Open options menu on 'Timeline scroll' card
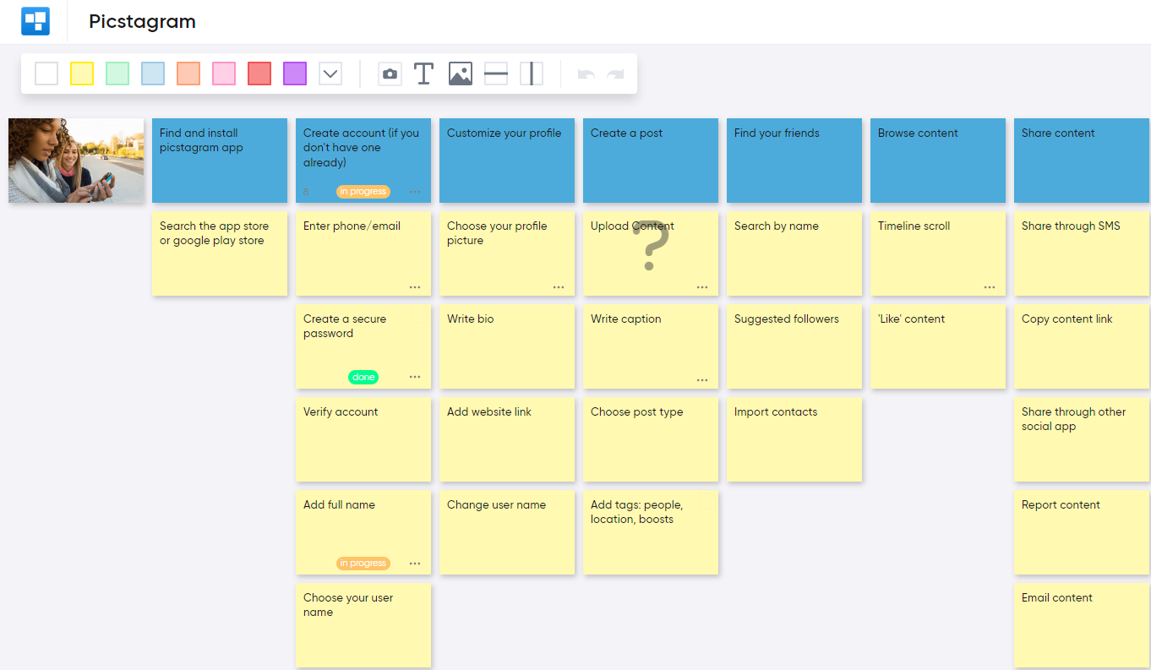The height and width of the screenshot is (670, 1151). 990,287
